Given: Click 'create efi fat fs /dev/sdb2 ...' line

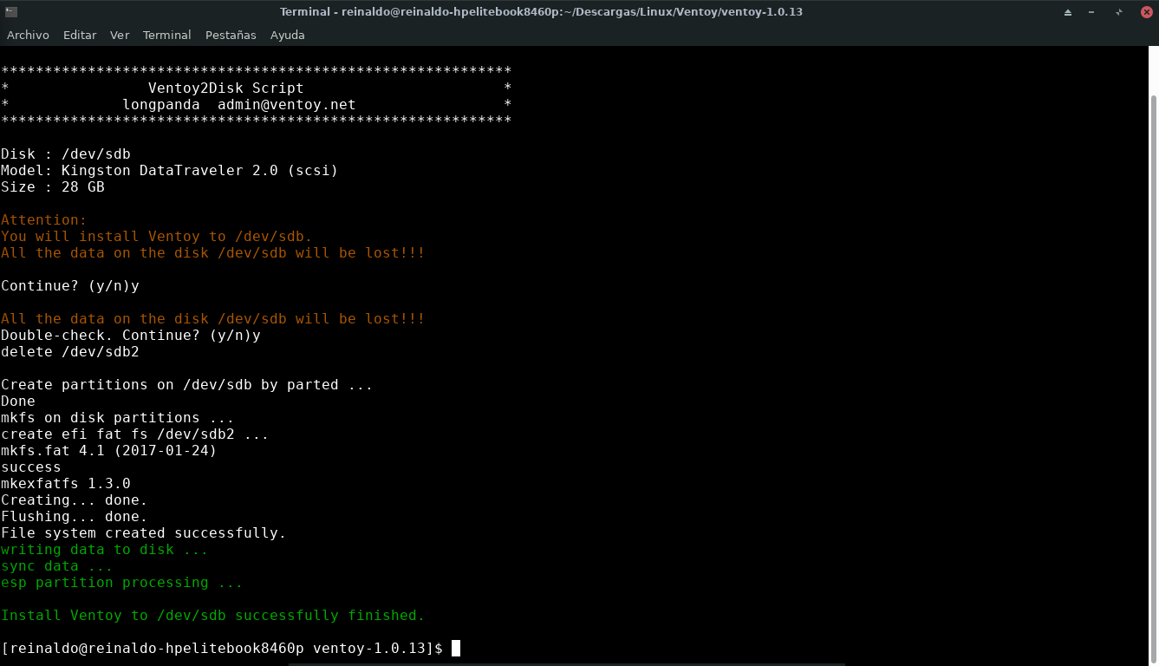Looking at the screenshot, I should pos(135,434).
